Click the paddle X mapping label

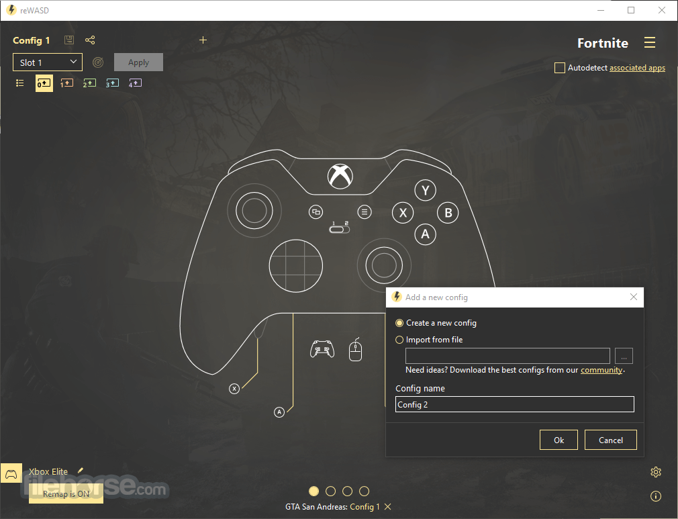tap(234, 389)
